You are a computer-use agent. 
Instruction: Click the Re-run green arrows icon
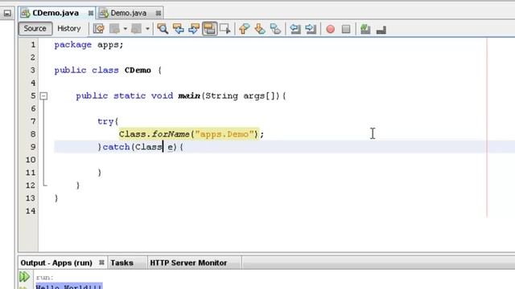tap(25, 277)
